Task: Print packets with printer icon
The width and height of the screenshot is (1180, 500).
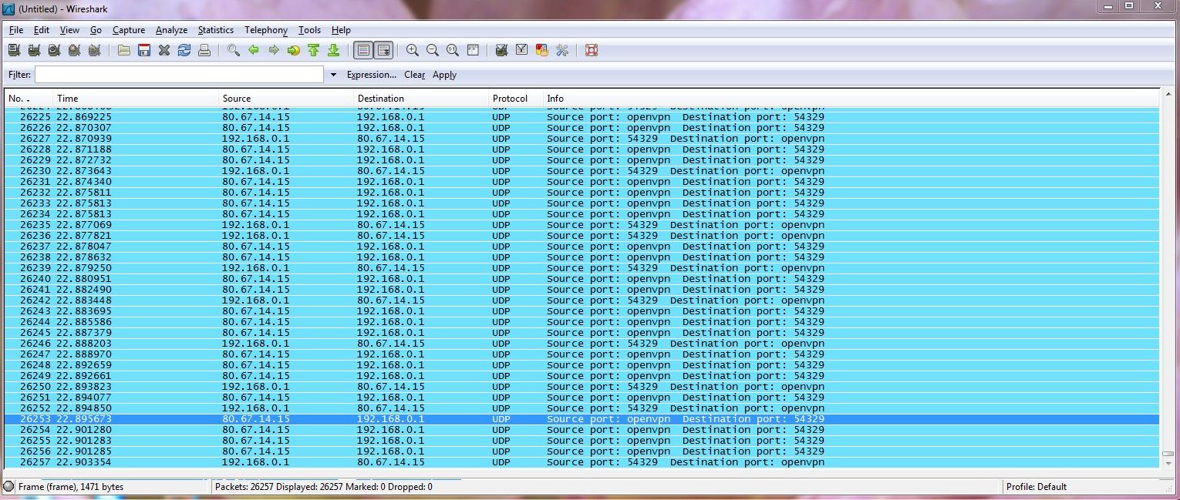Action: [204, 50]
